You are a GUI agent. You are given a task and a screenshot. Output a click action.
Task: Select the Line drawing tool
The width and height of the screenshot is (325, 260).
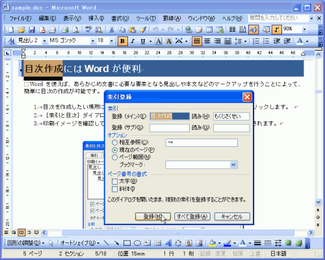[x=106, y=243]
